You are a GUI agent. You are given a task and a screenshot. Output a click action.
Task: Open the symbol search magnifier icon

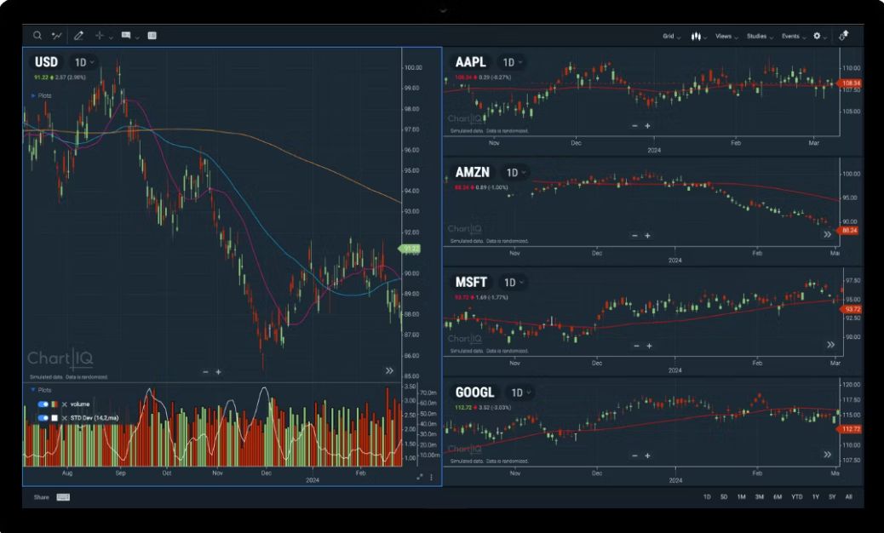(x=37, y=36)
